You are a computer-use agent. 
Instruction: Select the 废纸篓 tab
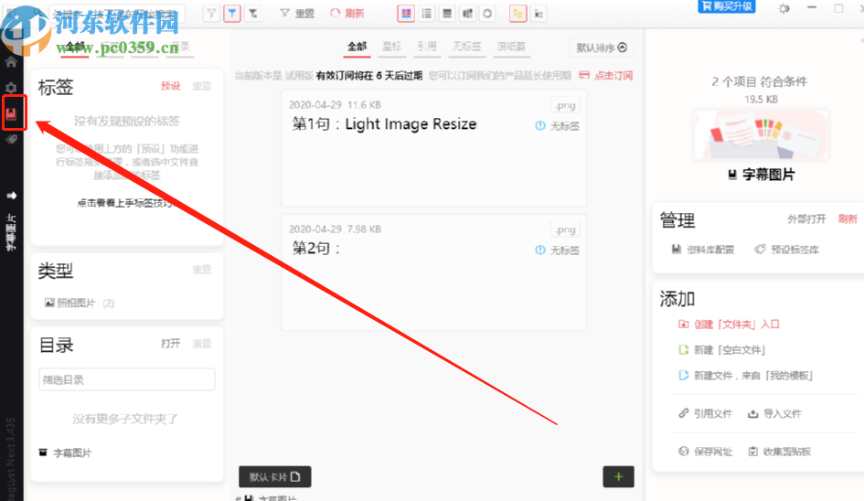tap(511, 47)
